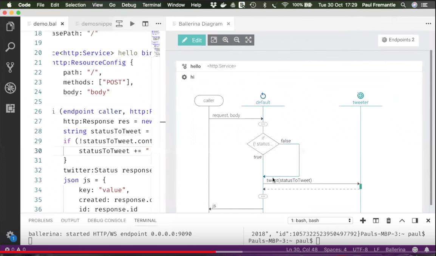The height and width of the screenshot is (256, 436).
Task: Click Ballerina language mode in status bar
Action: coord(395,249)
